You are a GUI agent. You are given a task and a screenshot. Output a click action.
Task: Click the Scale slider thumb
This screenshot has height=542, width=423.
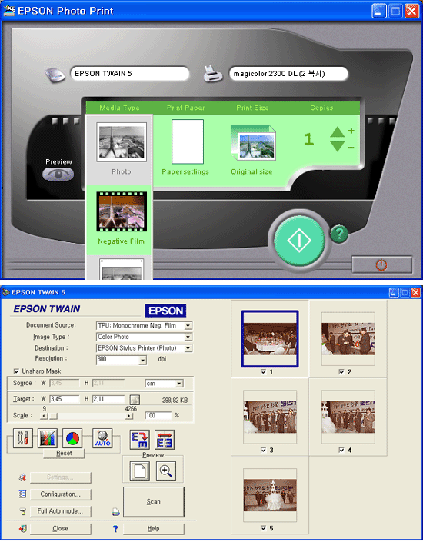pos(53,416)
